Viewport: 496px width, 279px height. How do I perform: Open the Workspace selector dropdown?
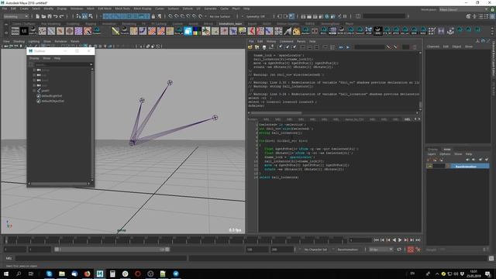coord(463,9)
